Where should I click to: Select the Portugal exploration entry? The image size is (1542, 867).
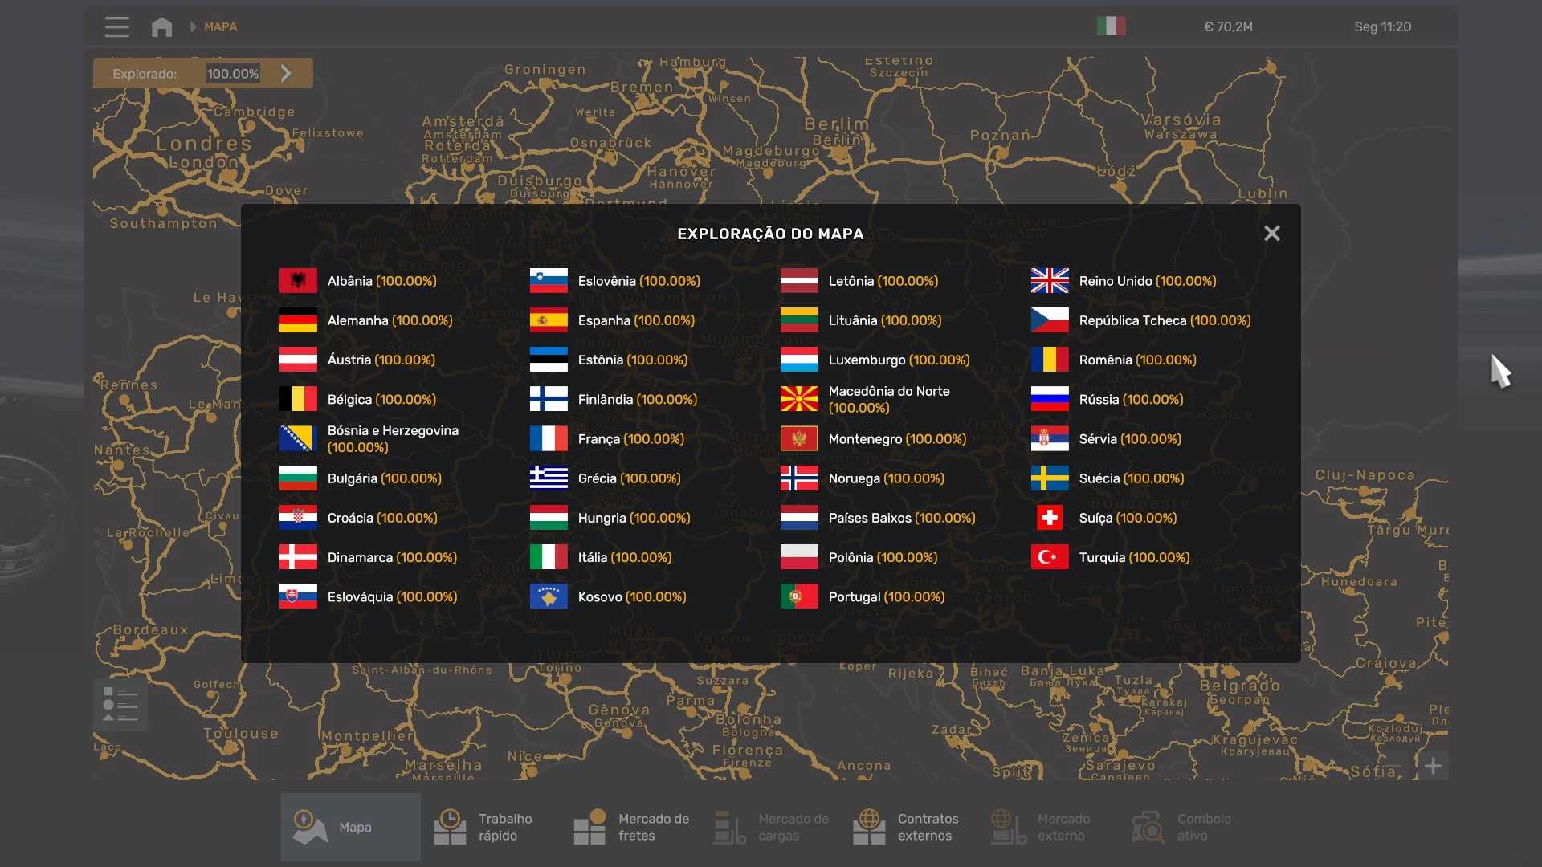(886, 596)
